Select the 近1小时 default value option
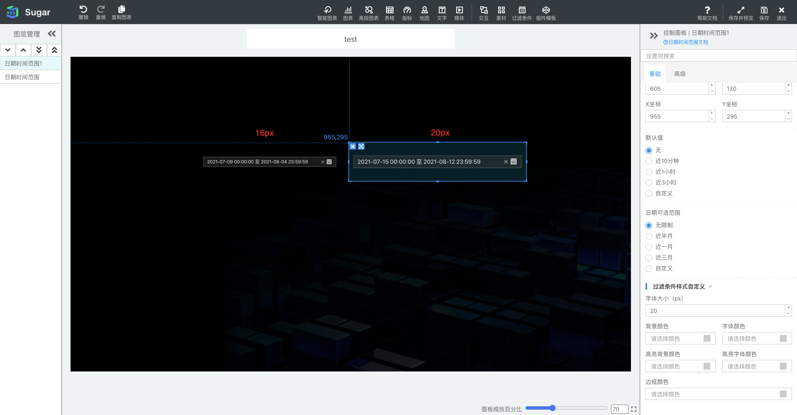The height and width of the screenshot is (415, 797). (x=649, y=172)
